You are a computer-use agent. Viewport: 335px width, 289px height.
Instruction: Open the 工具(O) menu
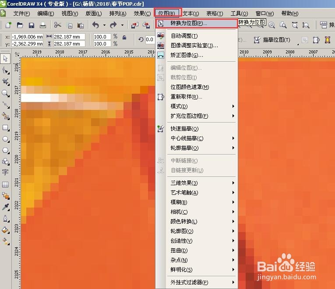click(x=239, y=14)
